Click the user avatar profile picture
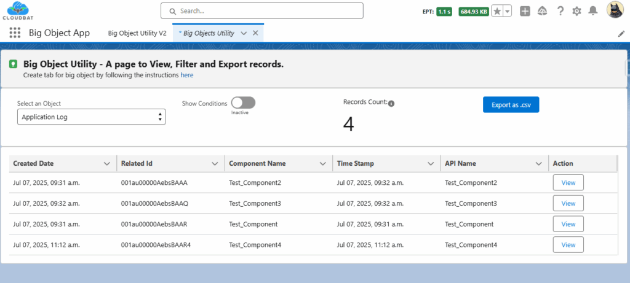This screenshot has height=283, width=630. tap(616, 10)
